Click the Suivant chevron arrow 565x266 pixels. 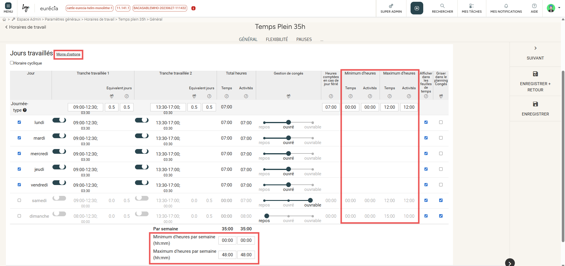(x=535, y=48)
